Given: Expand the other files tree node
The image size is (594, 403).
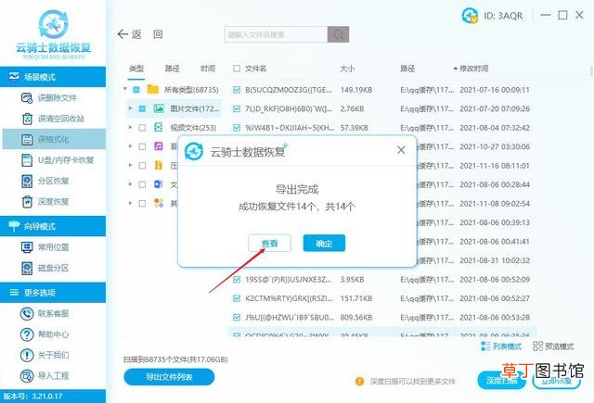Looking at the screenshot, I should [130, 203].
